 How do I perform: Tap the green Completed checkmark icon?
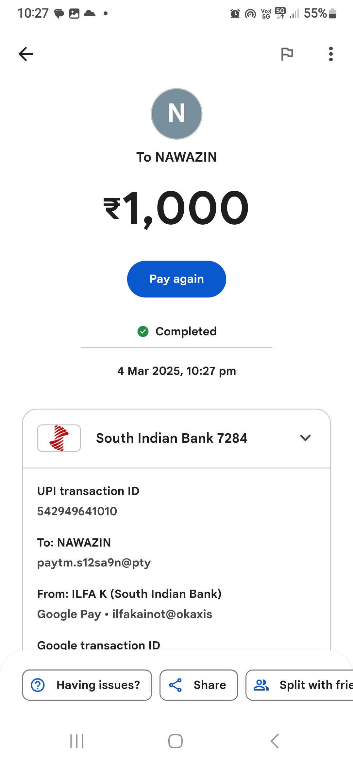pyautogui.click(x=143, y=331)
